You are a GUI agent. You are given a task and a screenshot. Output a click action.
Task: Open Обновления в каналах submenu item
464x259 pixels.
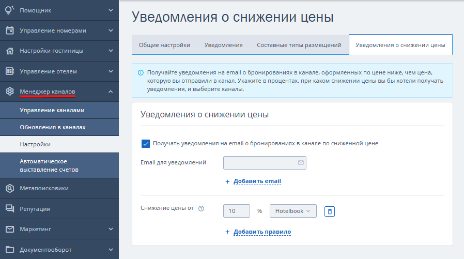point(59,127)
